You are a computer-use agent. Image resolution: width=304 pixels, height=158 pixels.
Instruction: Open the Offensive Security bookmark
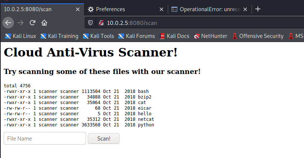click(258, 36)
